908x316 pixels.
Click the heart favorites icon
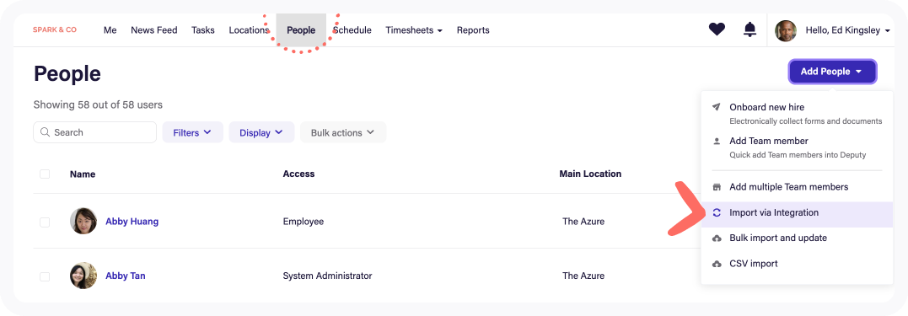(x=717, y=29)
